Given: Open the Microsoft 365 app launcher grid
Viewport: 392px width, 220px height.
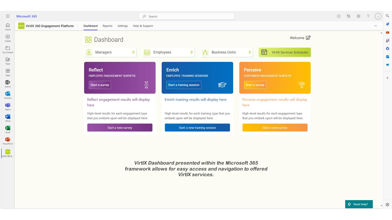Looking at the screenshot, I should click(x=8, y=16).
